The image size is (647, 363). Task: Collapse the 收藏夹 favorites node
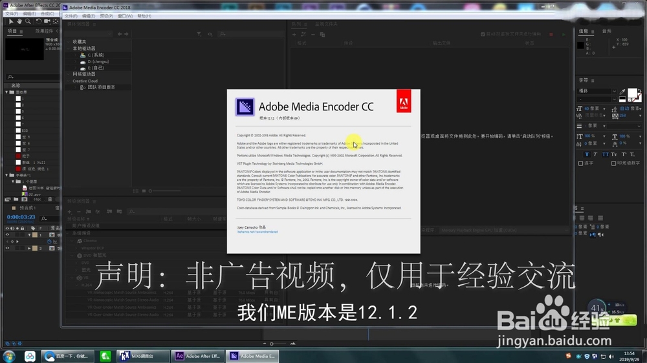69,41
